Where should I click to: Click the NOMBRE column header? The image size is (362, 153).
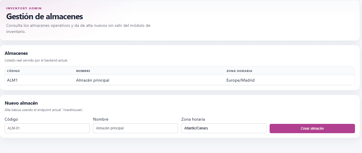[x=83, y=71]
